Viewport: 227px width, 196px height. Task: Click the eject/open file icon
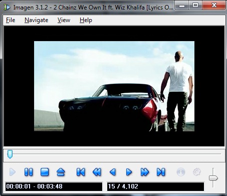tap(61, 172)
